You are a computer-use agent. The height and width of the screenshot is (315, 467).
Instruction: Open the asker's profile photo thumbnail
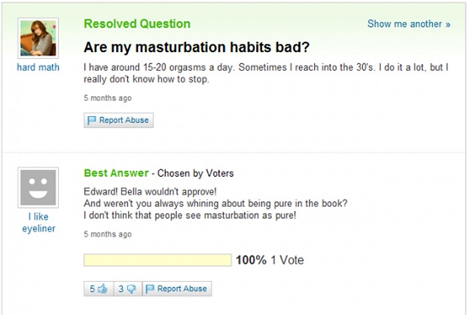[x=38, y=38]
